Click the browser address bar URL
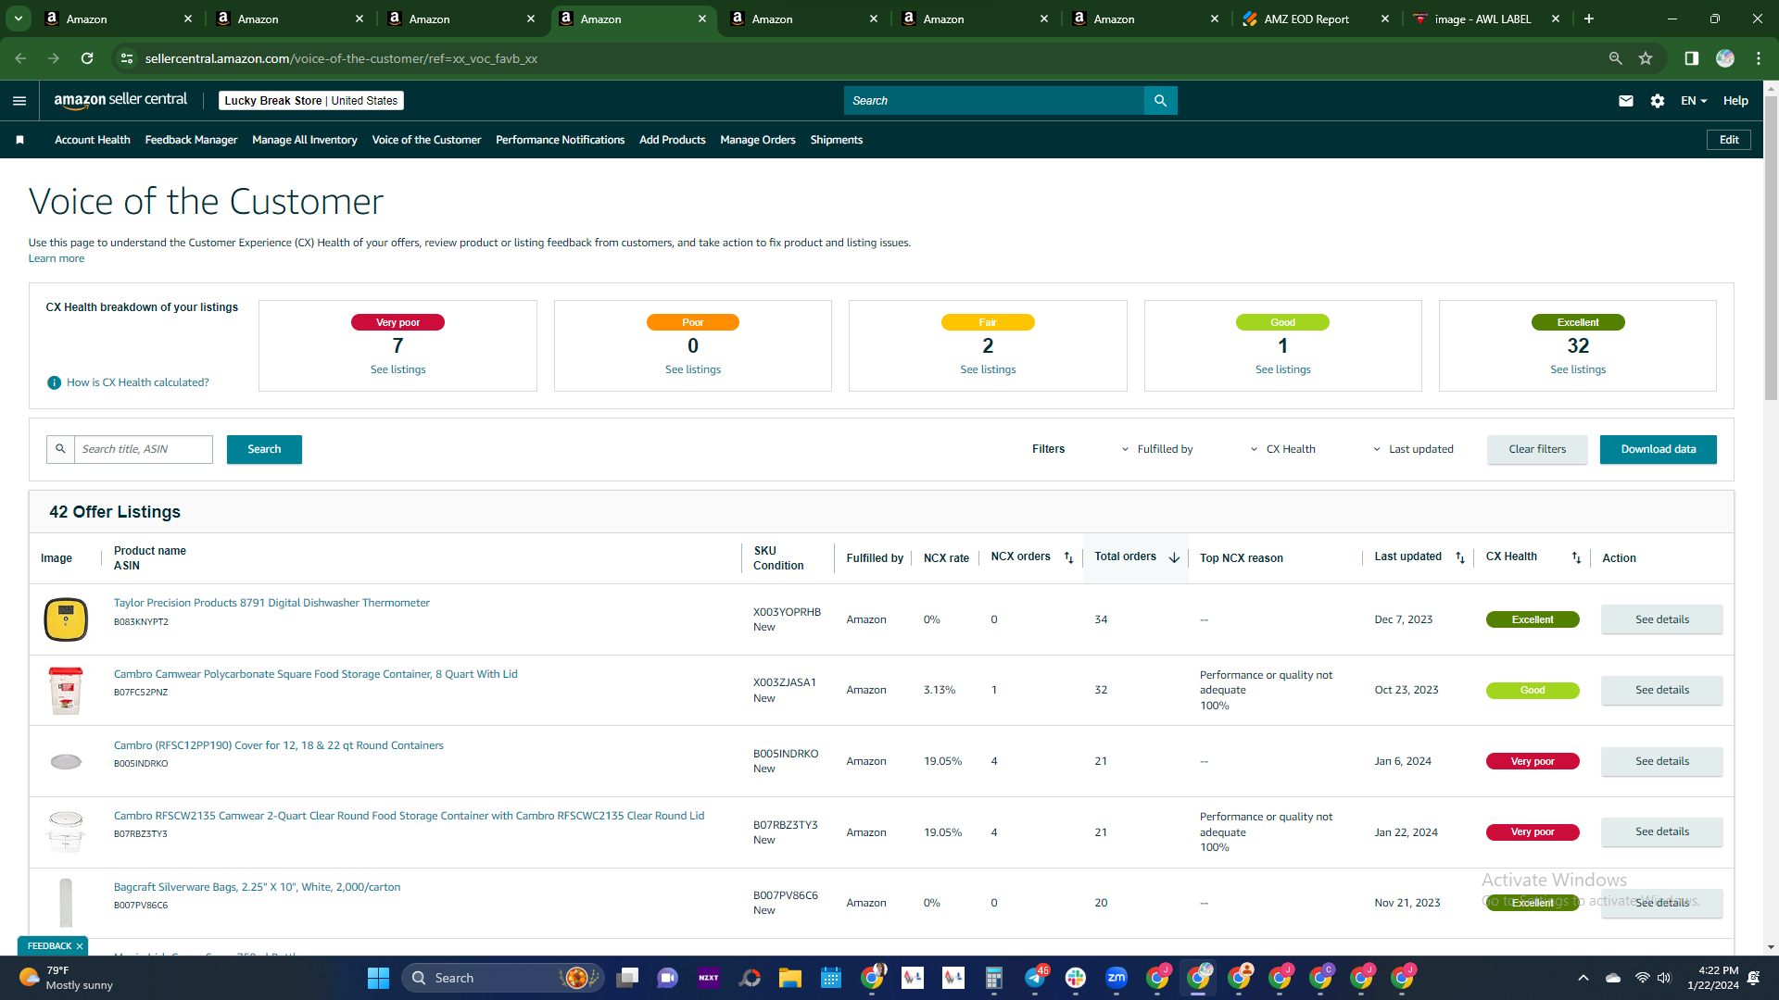This screenshot has height=1000, width=1779. [x=341, y=58]
